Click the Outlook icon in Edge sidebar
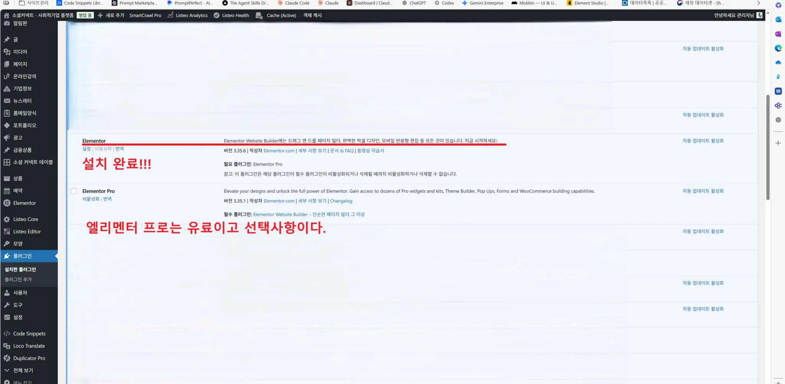The image size is (785, 384). (x=778, y=20)
